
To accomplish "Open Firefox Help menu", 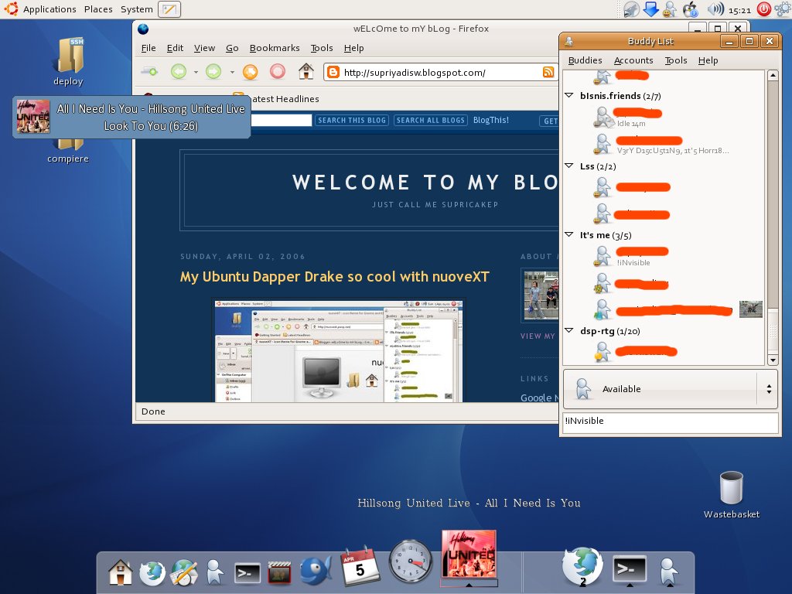I will tap(353, 48).
